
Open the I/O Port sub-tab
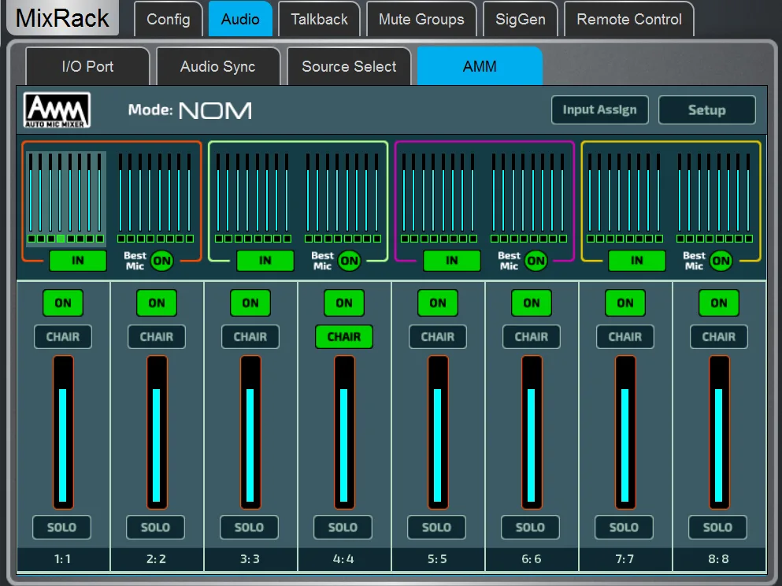(x=87, y=66)
